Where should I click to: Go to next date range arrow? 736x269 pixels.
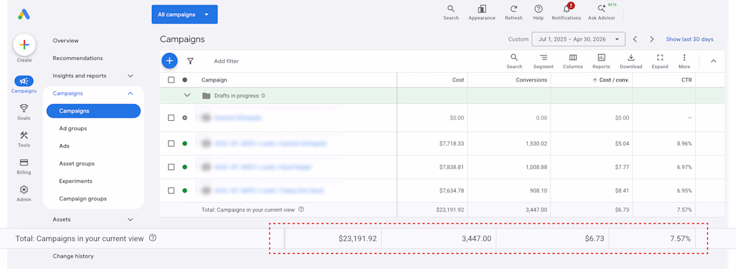[652, 39]
